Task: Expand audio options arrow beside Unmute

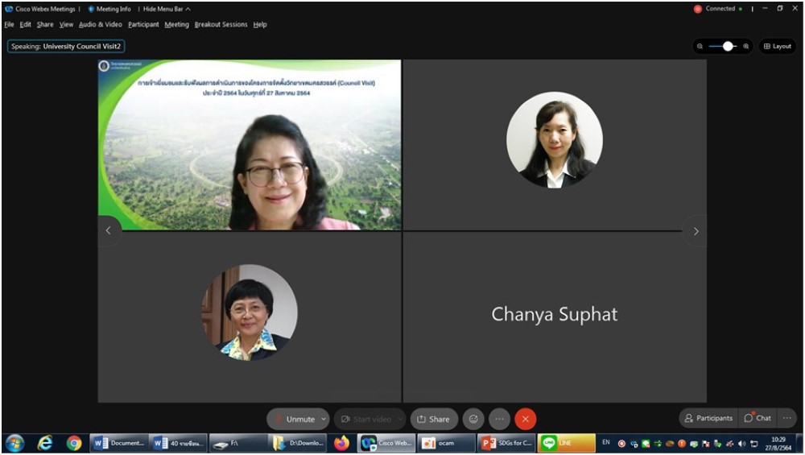Action: (x=324, y=419)
